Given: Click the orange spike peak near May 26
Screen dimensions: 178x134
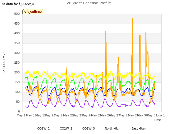Looking at the screenshot, I should pyautogui.click(x=106, y=31).
